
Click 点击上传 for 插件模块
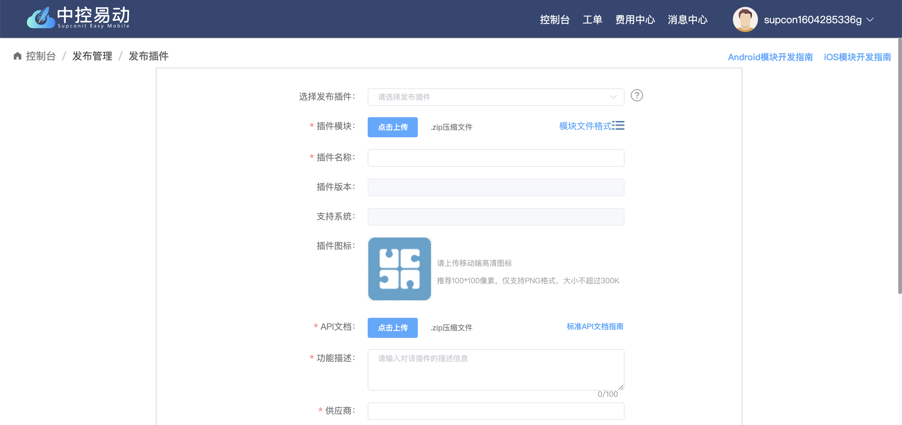pyautogui.click(x=392, y=127)
